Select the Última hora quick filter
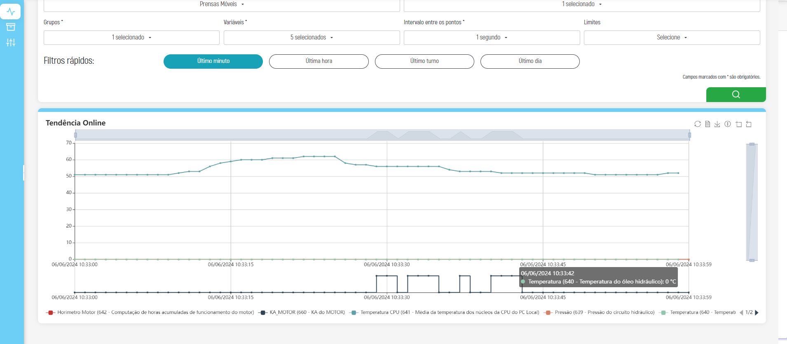This screenshot has height=344, width=787. click(319, 61)
